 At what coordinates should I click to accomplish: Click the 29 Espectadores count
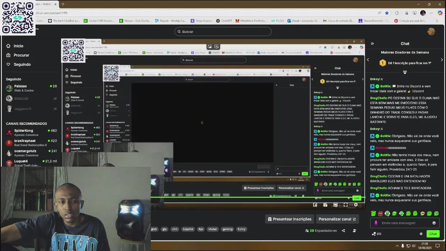pyautogui.click(x=321, y=230)
